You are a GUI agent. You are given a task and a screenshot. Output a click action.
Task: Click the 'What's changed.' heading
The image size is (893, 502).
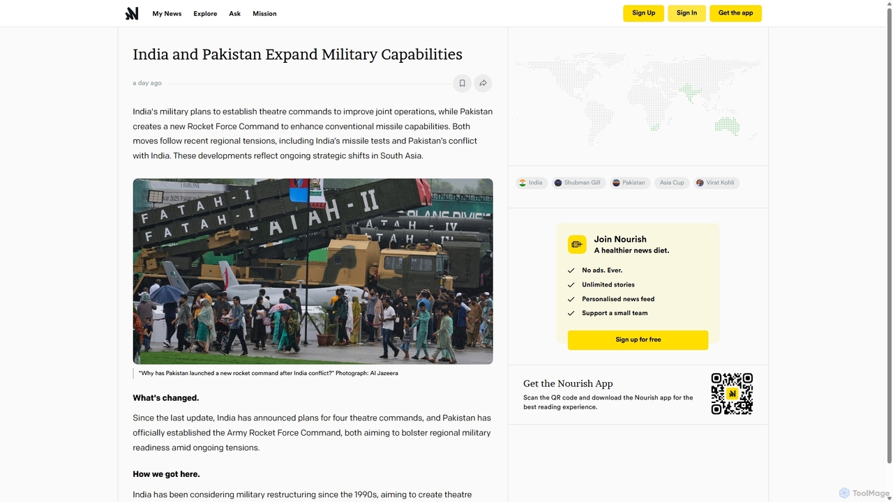pos(166,398)
